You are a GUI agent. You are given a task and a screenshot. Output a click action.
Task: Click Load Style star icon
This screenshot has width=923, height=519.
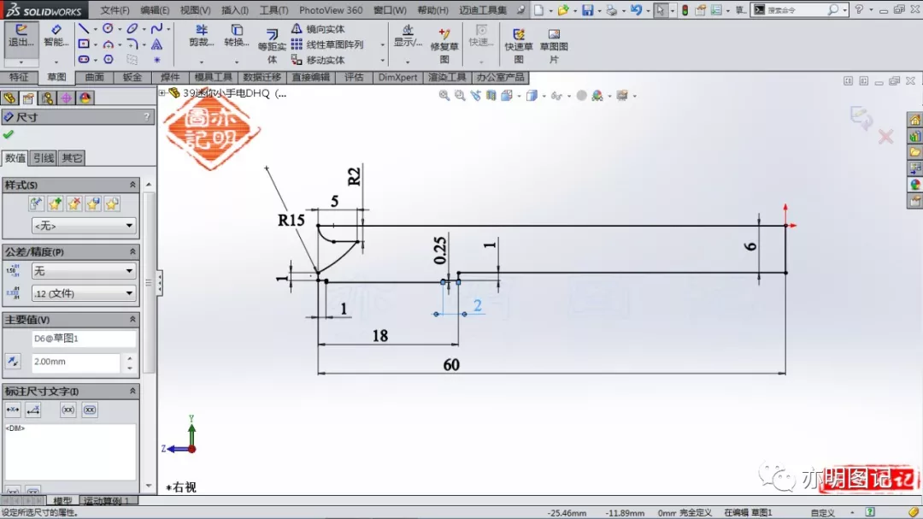[111, 203]
